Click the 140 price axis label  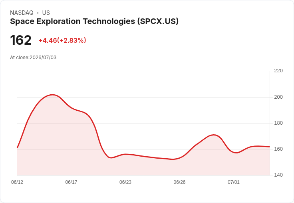(278, 175)
